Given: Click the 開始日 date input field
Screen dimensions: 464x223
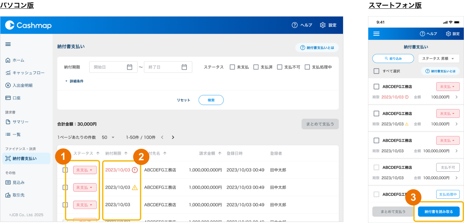Looking at the screenshot, I should point(108,67).
